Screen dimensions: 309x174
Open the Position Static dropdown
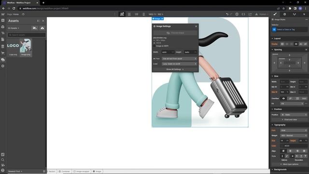click(294, 115)
